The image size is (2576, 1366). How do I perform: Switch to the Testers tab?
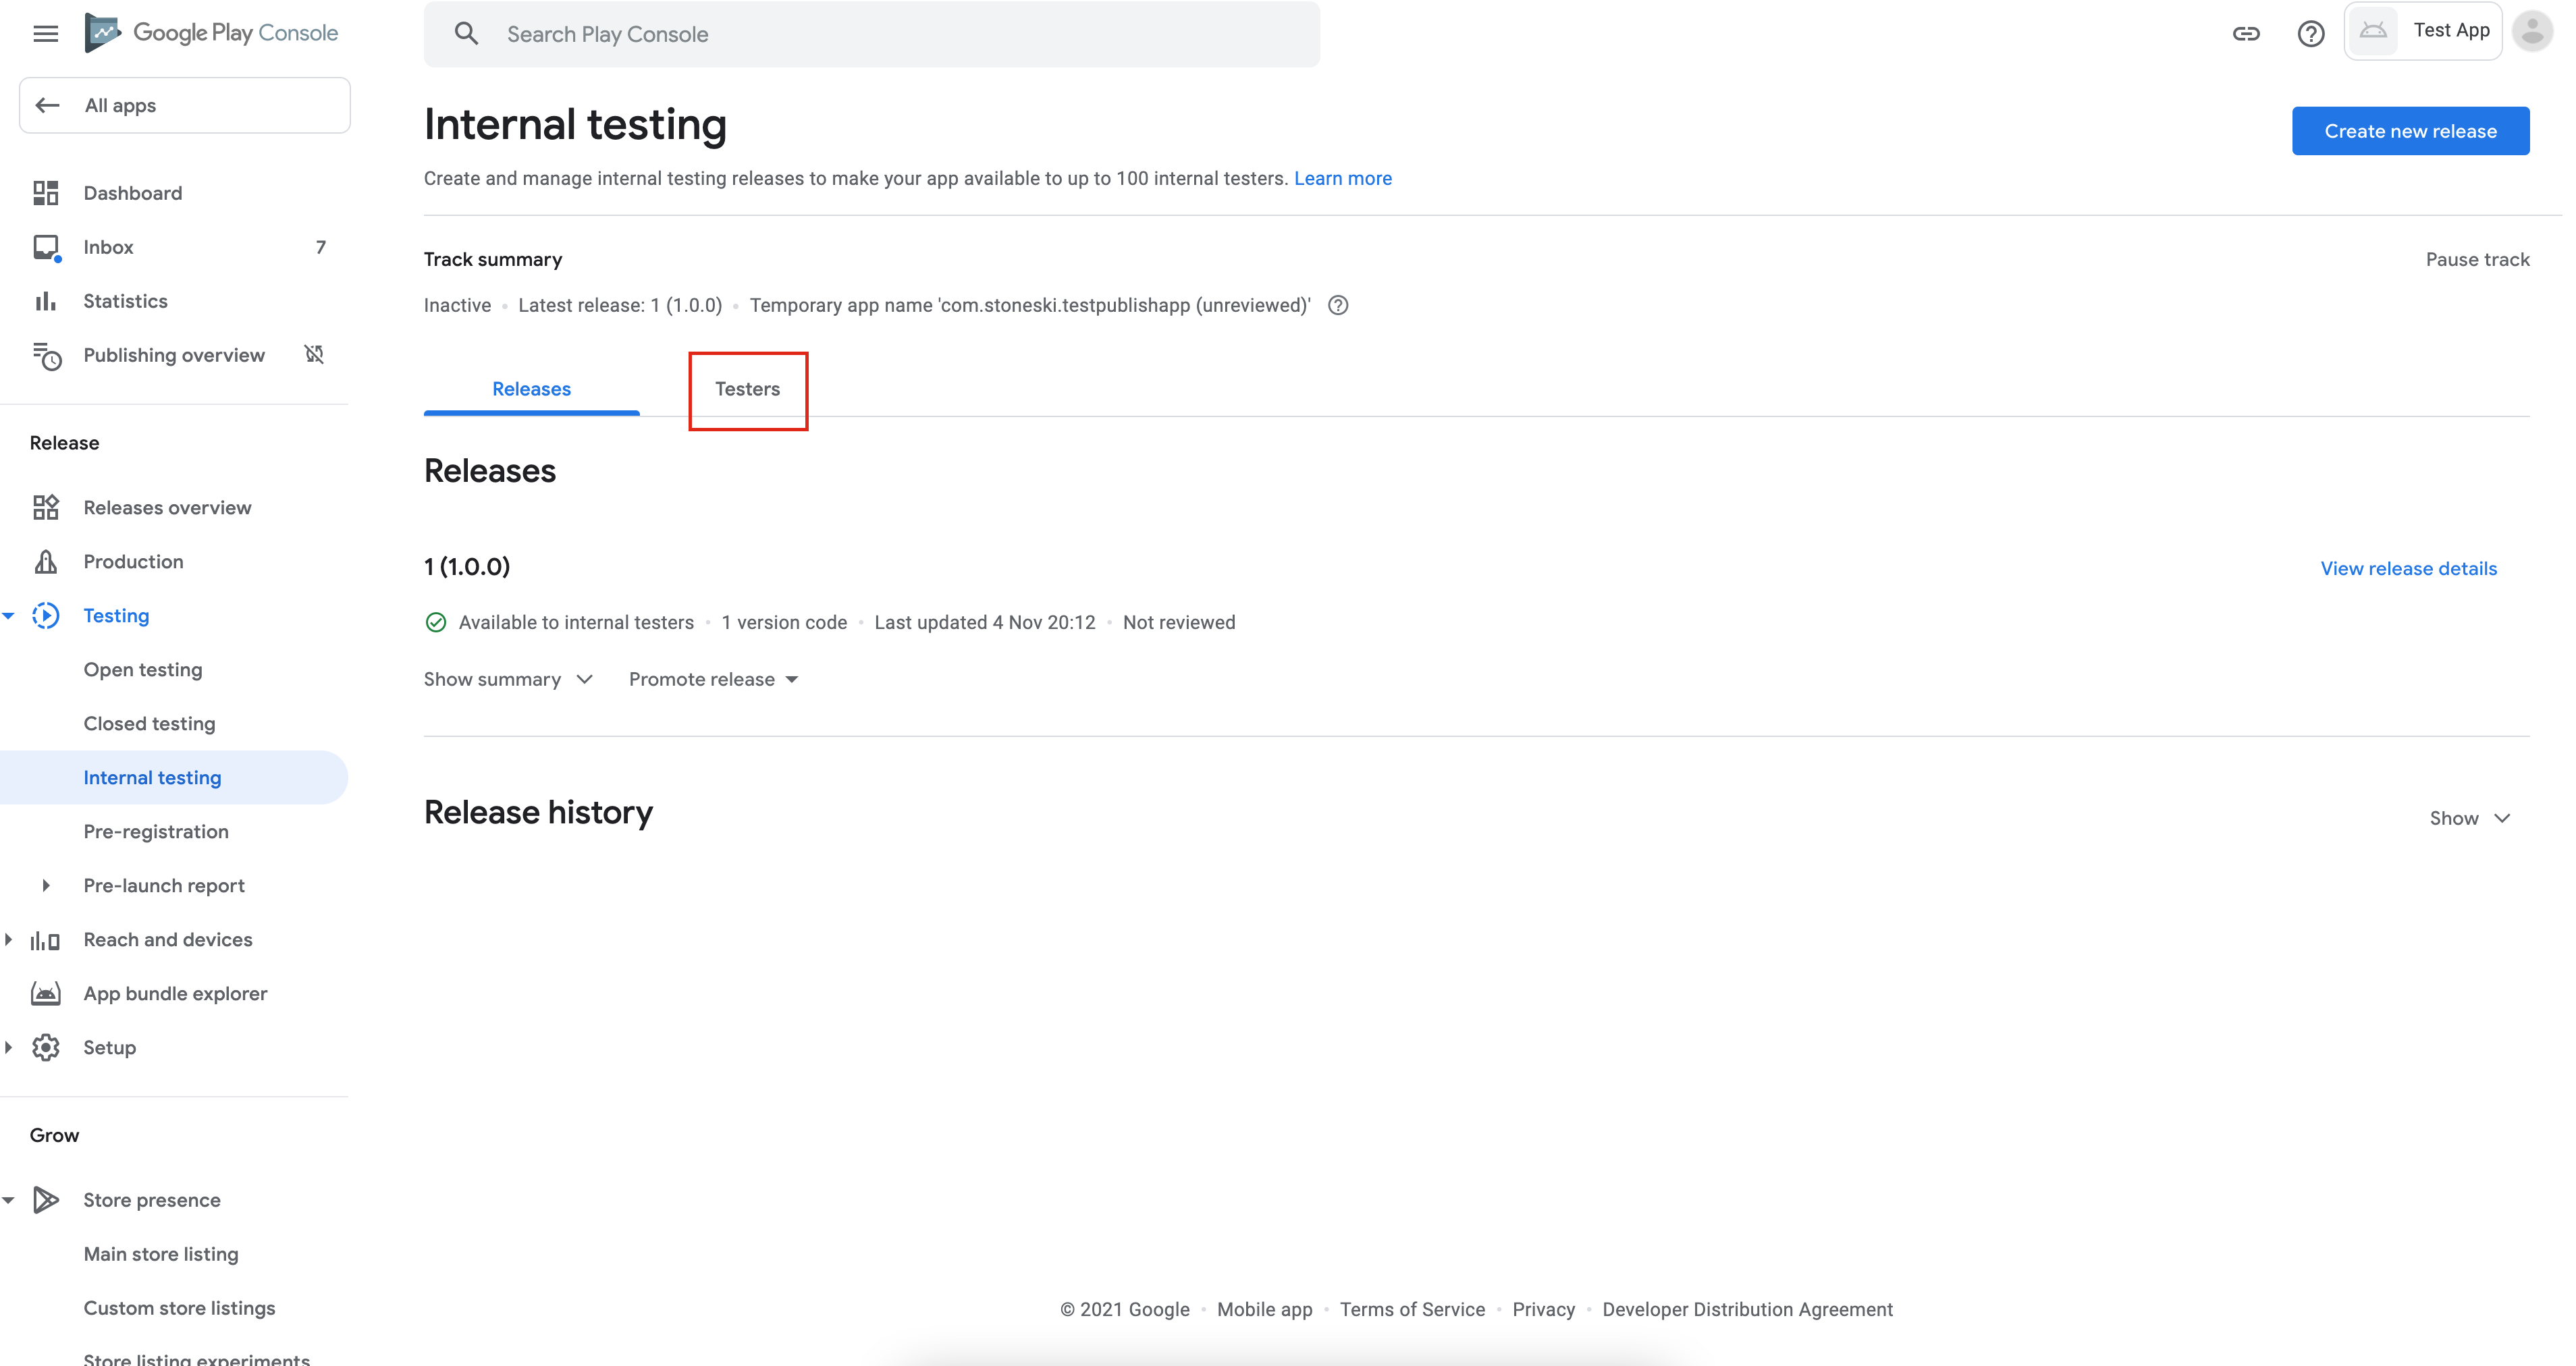click(x=747, y=389)
